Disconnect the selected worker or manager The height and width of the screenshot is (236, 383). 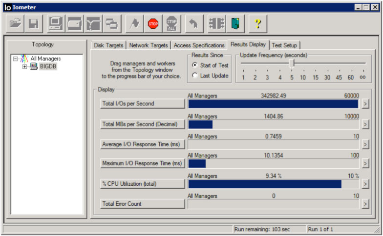click(x=217, y=23)
